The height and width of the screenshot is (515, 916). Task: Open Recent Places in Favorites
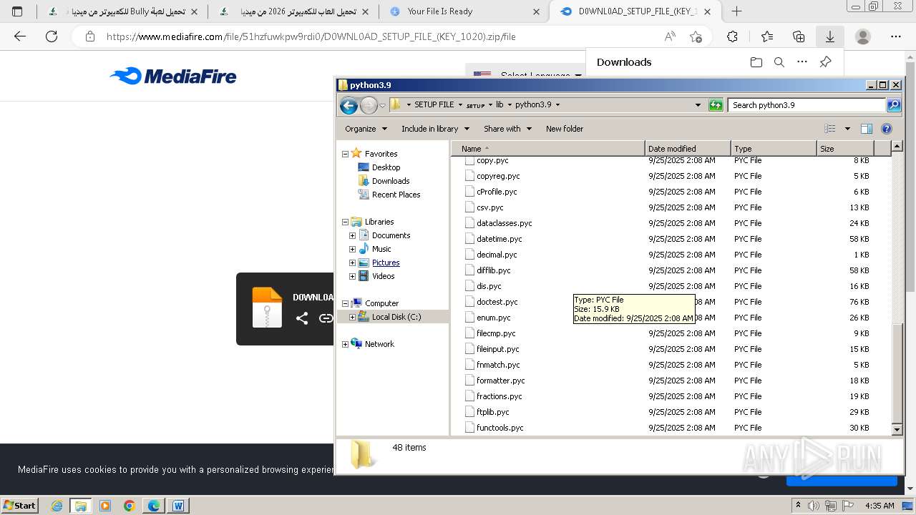396,195
